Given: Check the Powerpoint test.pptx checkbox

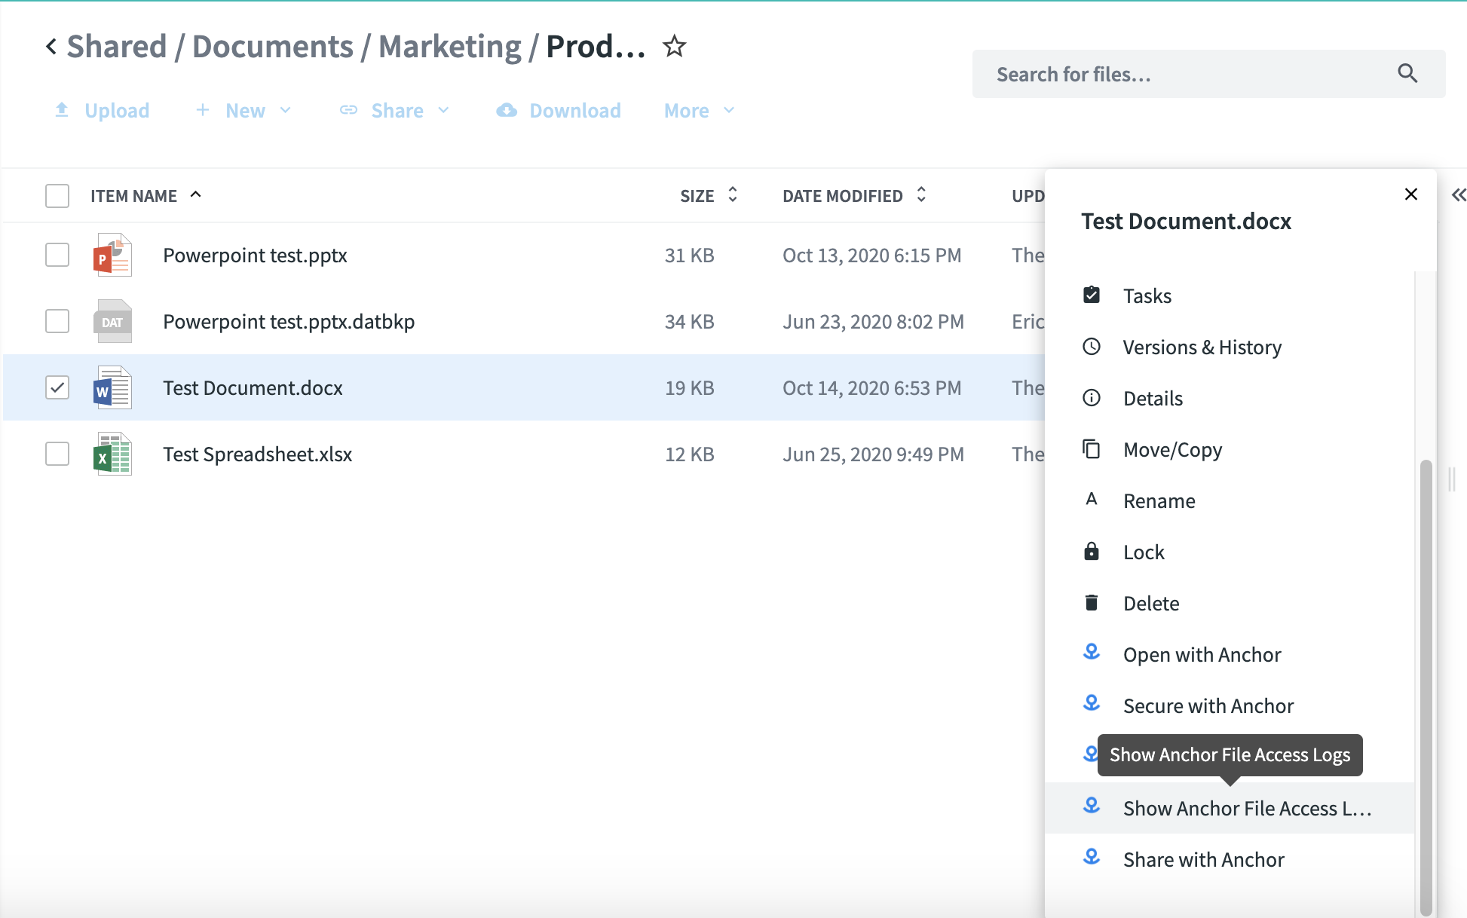Looking at the screenshot, I should coord(57,255).
